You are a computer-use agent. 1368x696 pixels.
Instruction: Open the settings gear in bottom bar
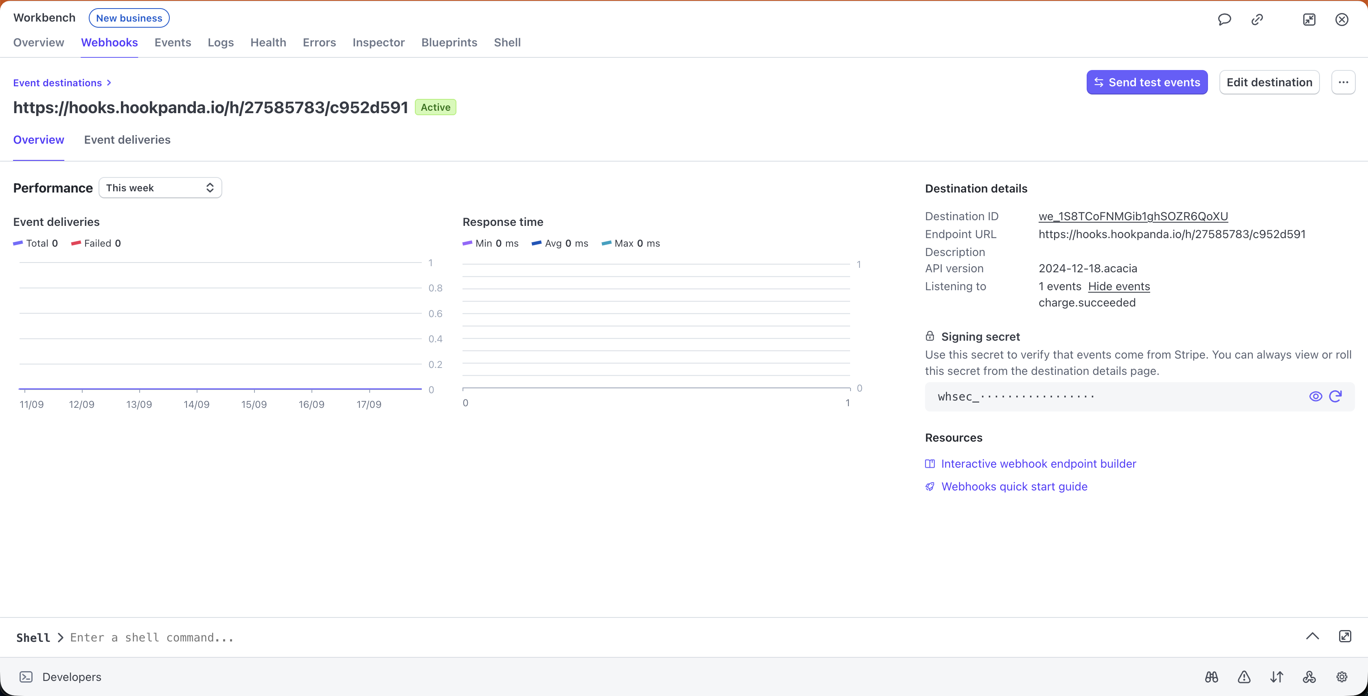pyautogui.click(x=1342, y=677)
